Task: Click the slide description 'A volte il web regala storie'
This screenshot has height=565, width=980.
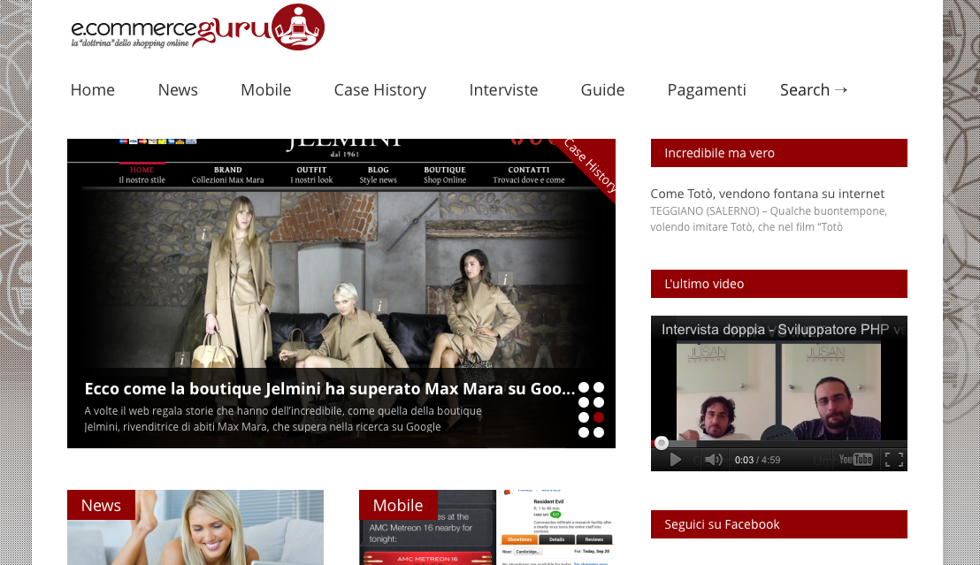Action: click(283, 419)
